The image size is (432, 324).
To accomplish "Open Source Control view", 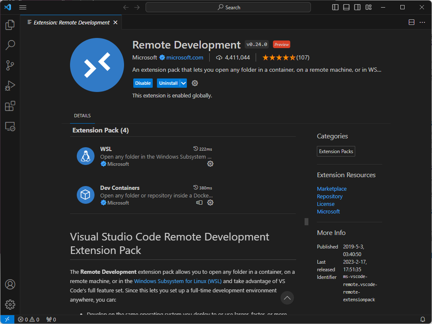I will (x=10, y=65).
